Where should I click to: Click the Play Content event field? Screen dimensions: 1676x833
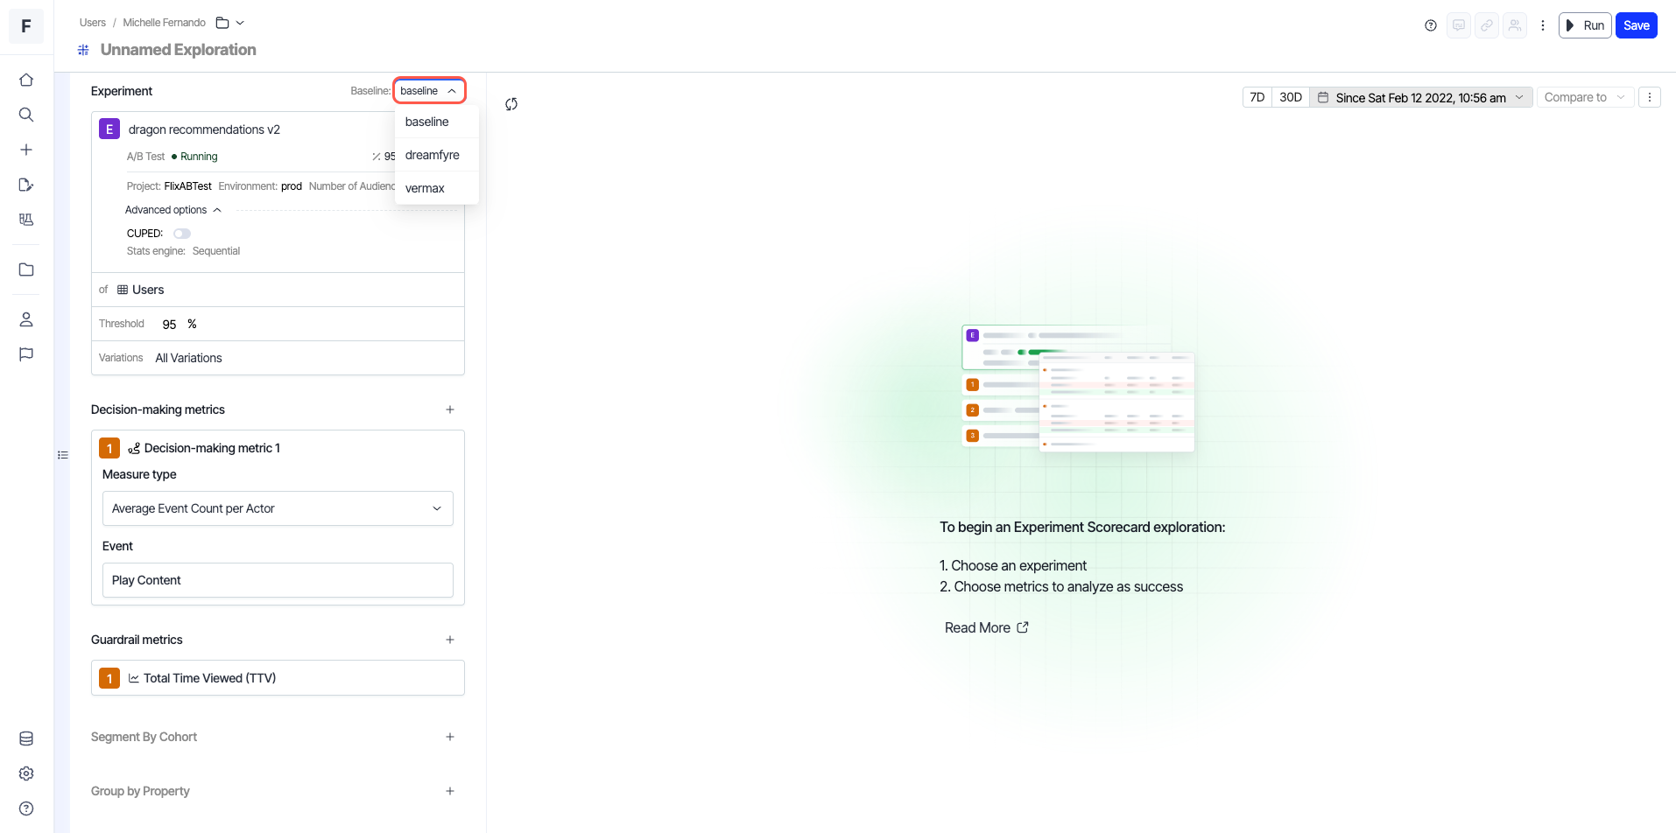[x=278, y=580]
